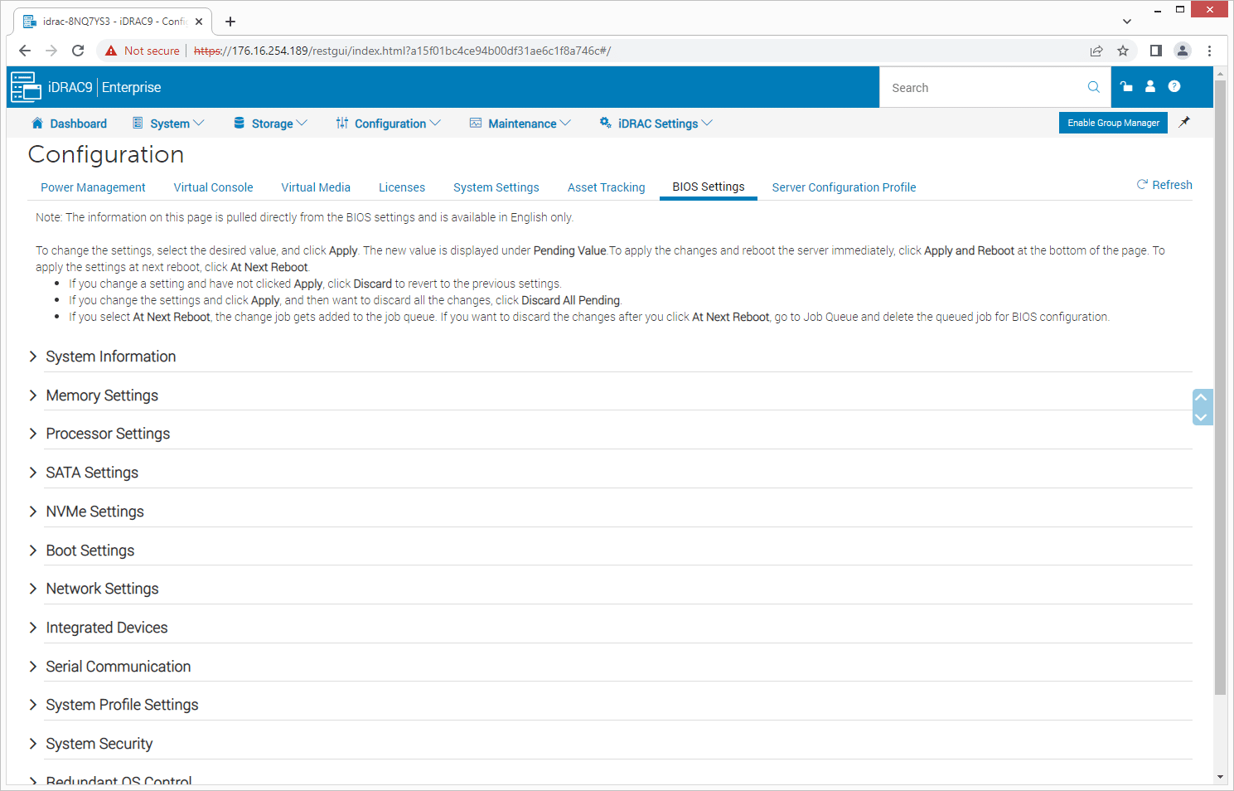The height and width of the screenshot is (791, 1234).
Task: Click the user profile icon in the header
Action: (1149, 86)
